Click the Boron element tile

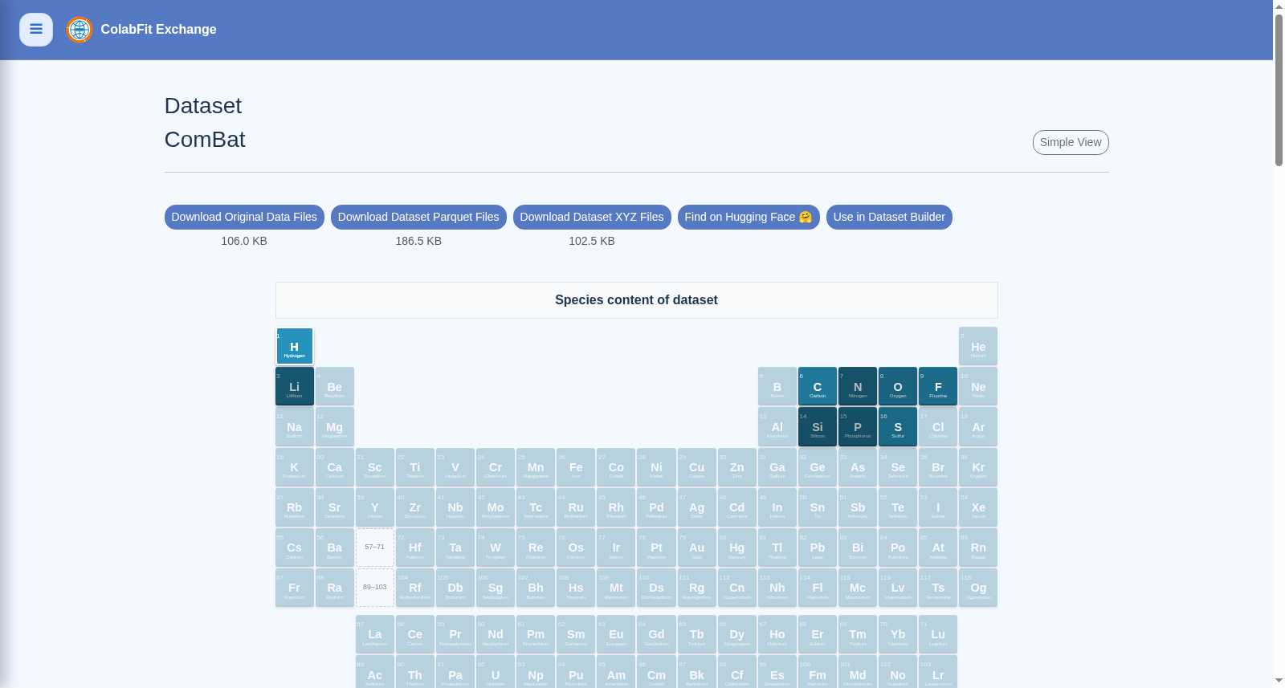pyautogui.click(x=777, y=387)
